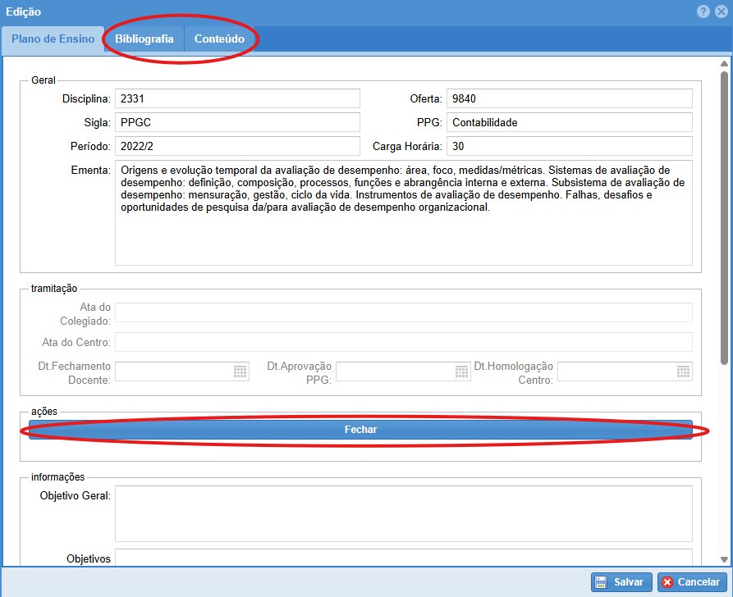Select the Plano de Ensino tab
733x597 pixels.
(x=53, y=39)
